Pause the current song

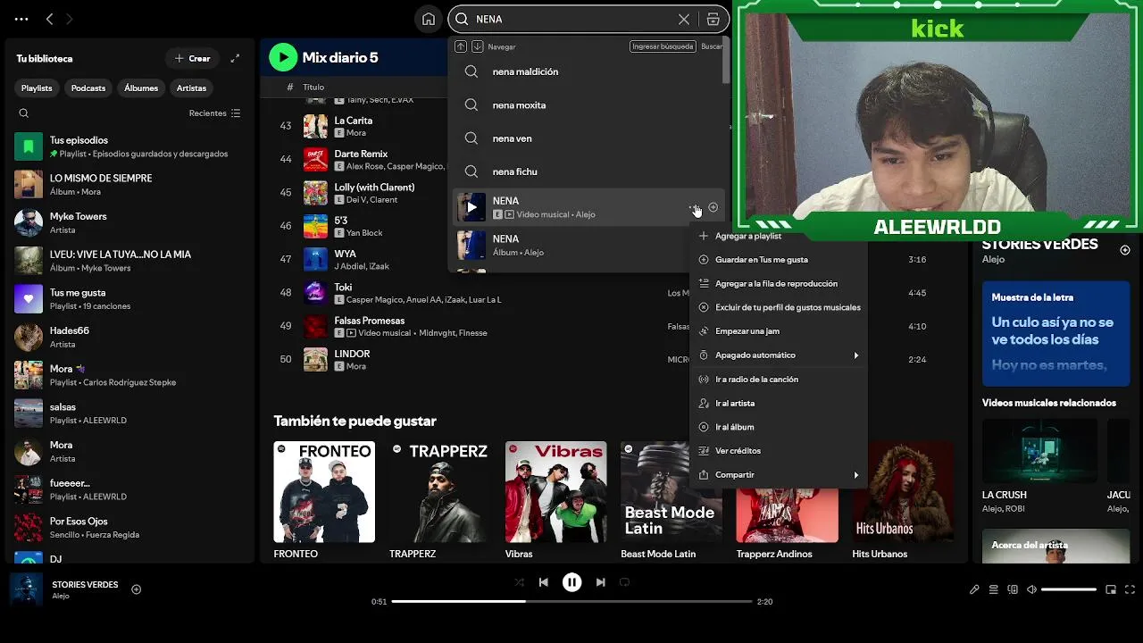pos(572,582)
